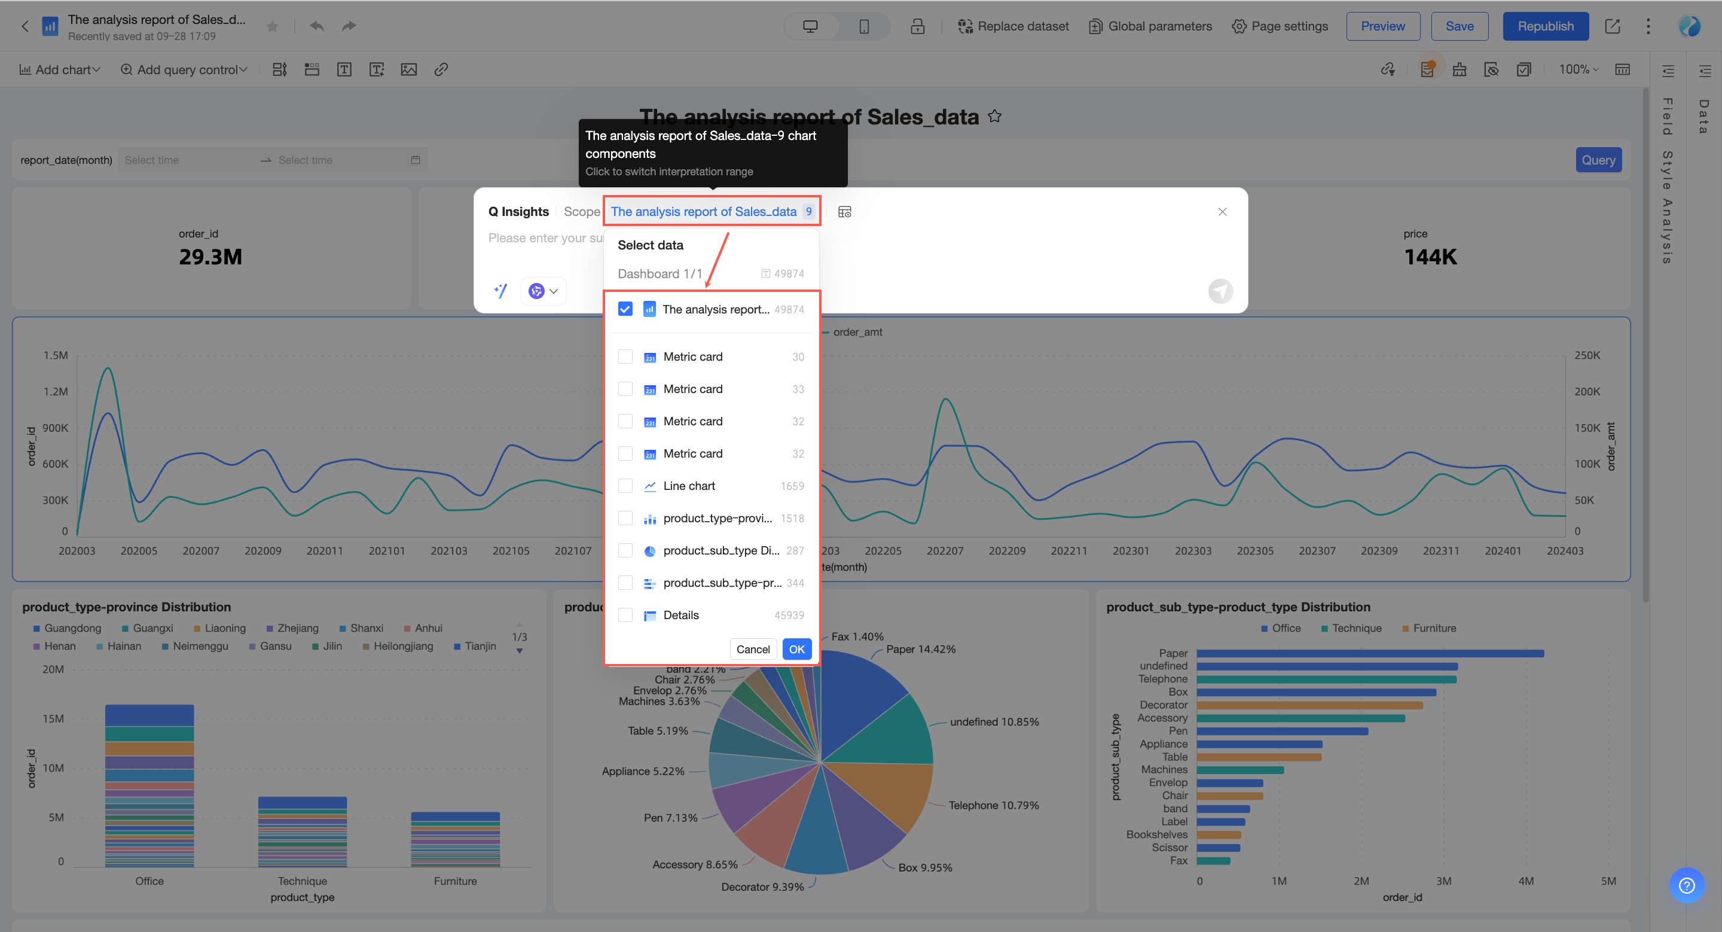Open the 100% zoom dropdown
Viewport: 1722px width, 932px height.
pyautogui.click(x=1578, y=69)
